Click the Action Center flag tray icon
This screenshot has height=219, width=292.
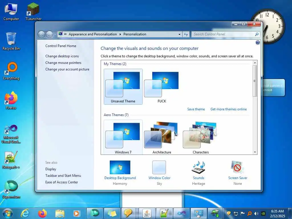click(x=243, y=214)
